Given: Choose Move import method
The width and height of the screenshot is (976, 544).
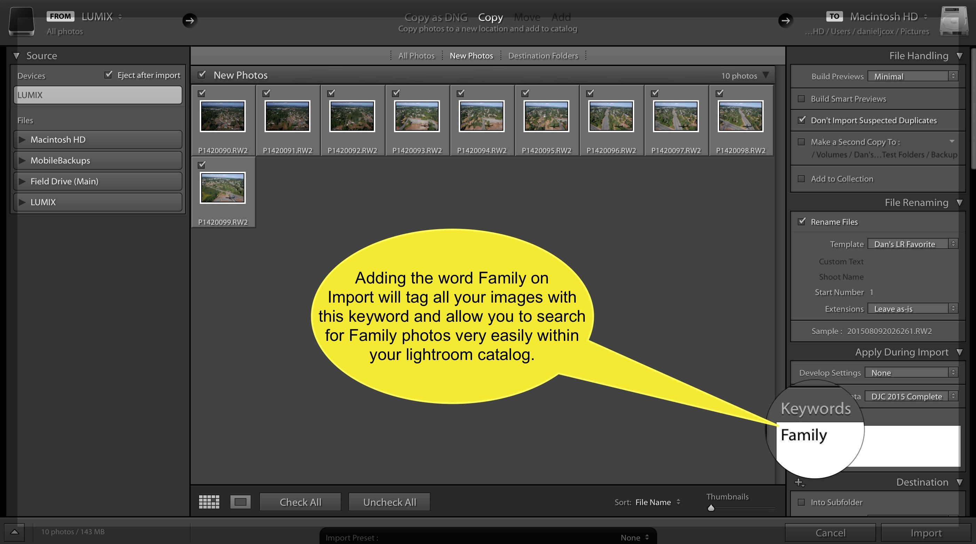Looking at the screenshot, I should pyautogui.click(x=527, y=17).
